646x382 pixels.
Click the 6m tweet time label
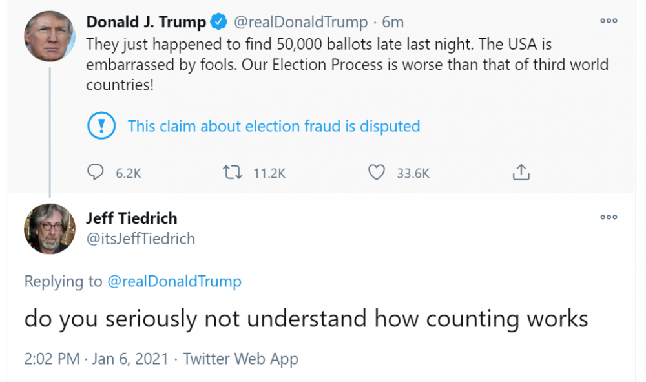pos(393,22)
